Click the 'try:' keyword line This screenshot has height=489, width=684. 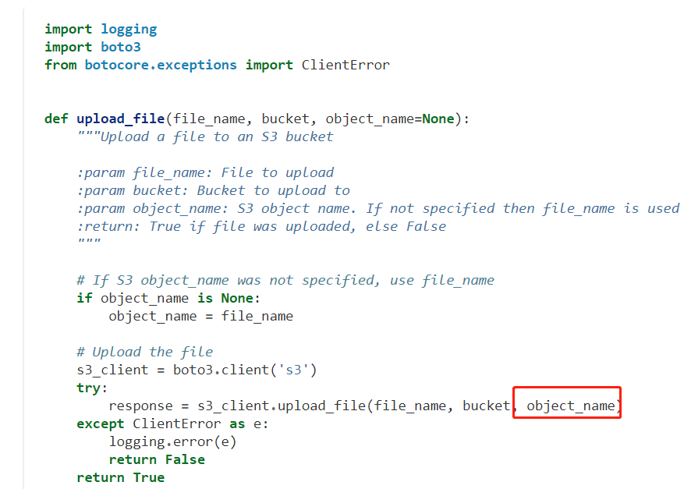pyautogui.click(x=92, y=388)
